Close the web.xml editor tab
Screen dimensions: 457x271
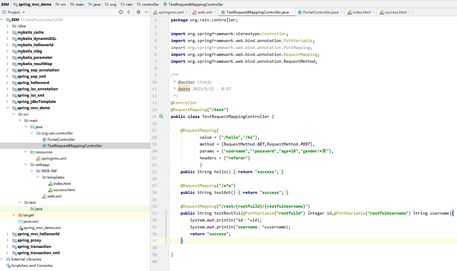coord(215,12)
